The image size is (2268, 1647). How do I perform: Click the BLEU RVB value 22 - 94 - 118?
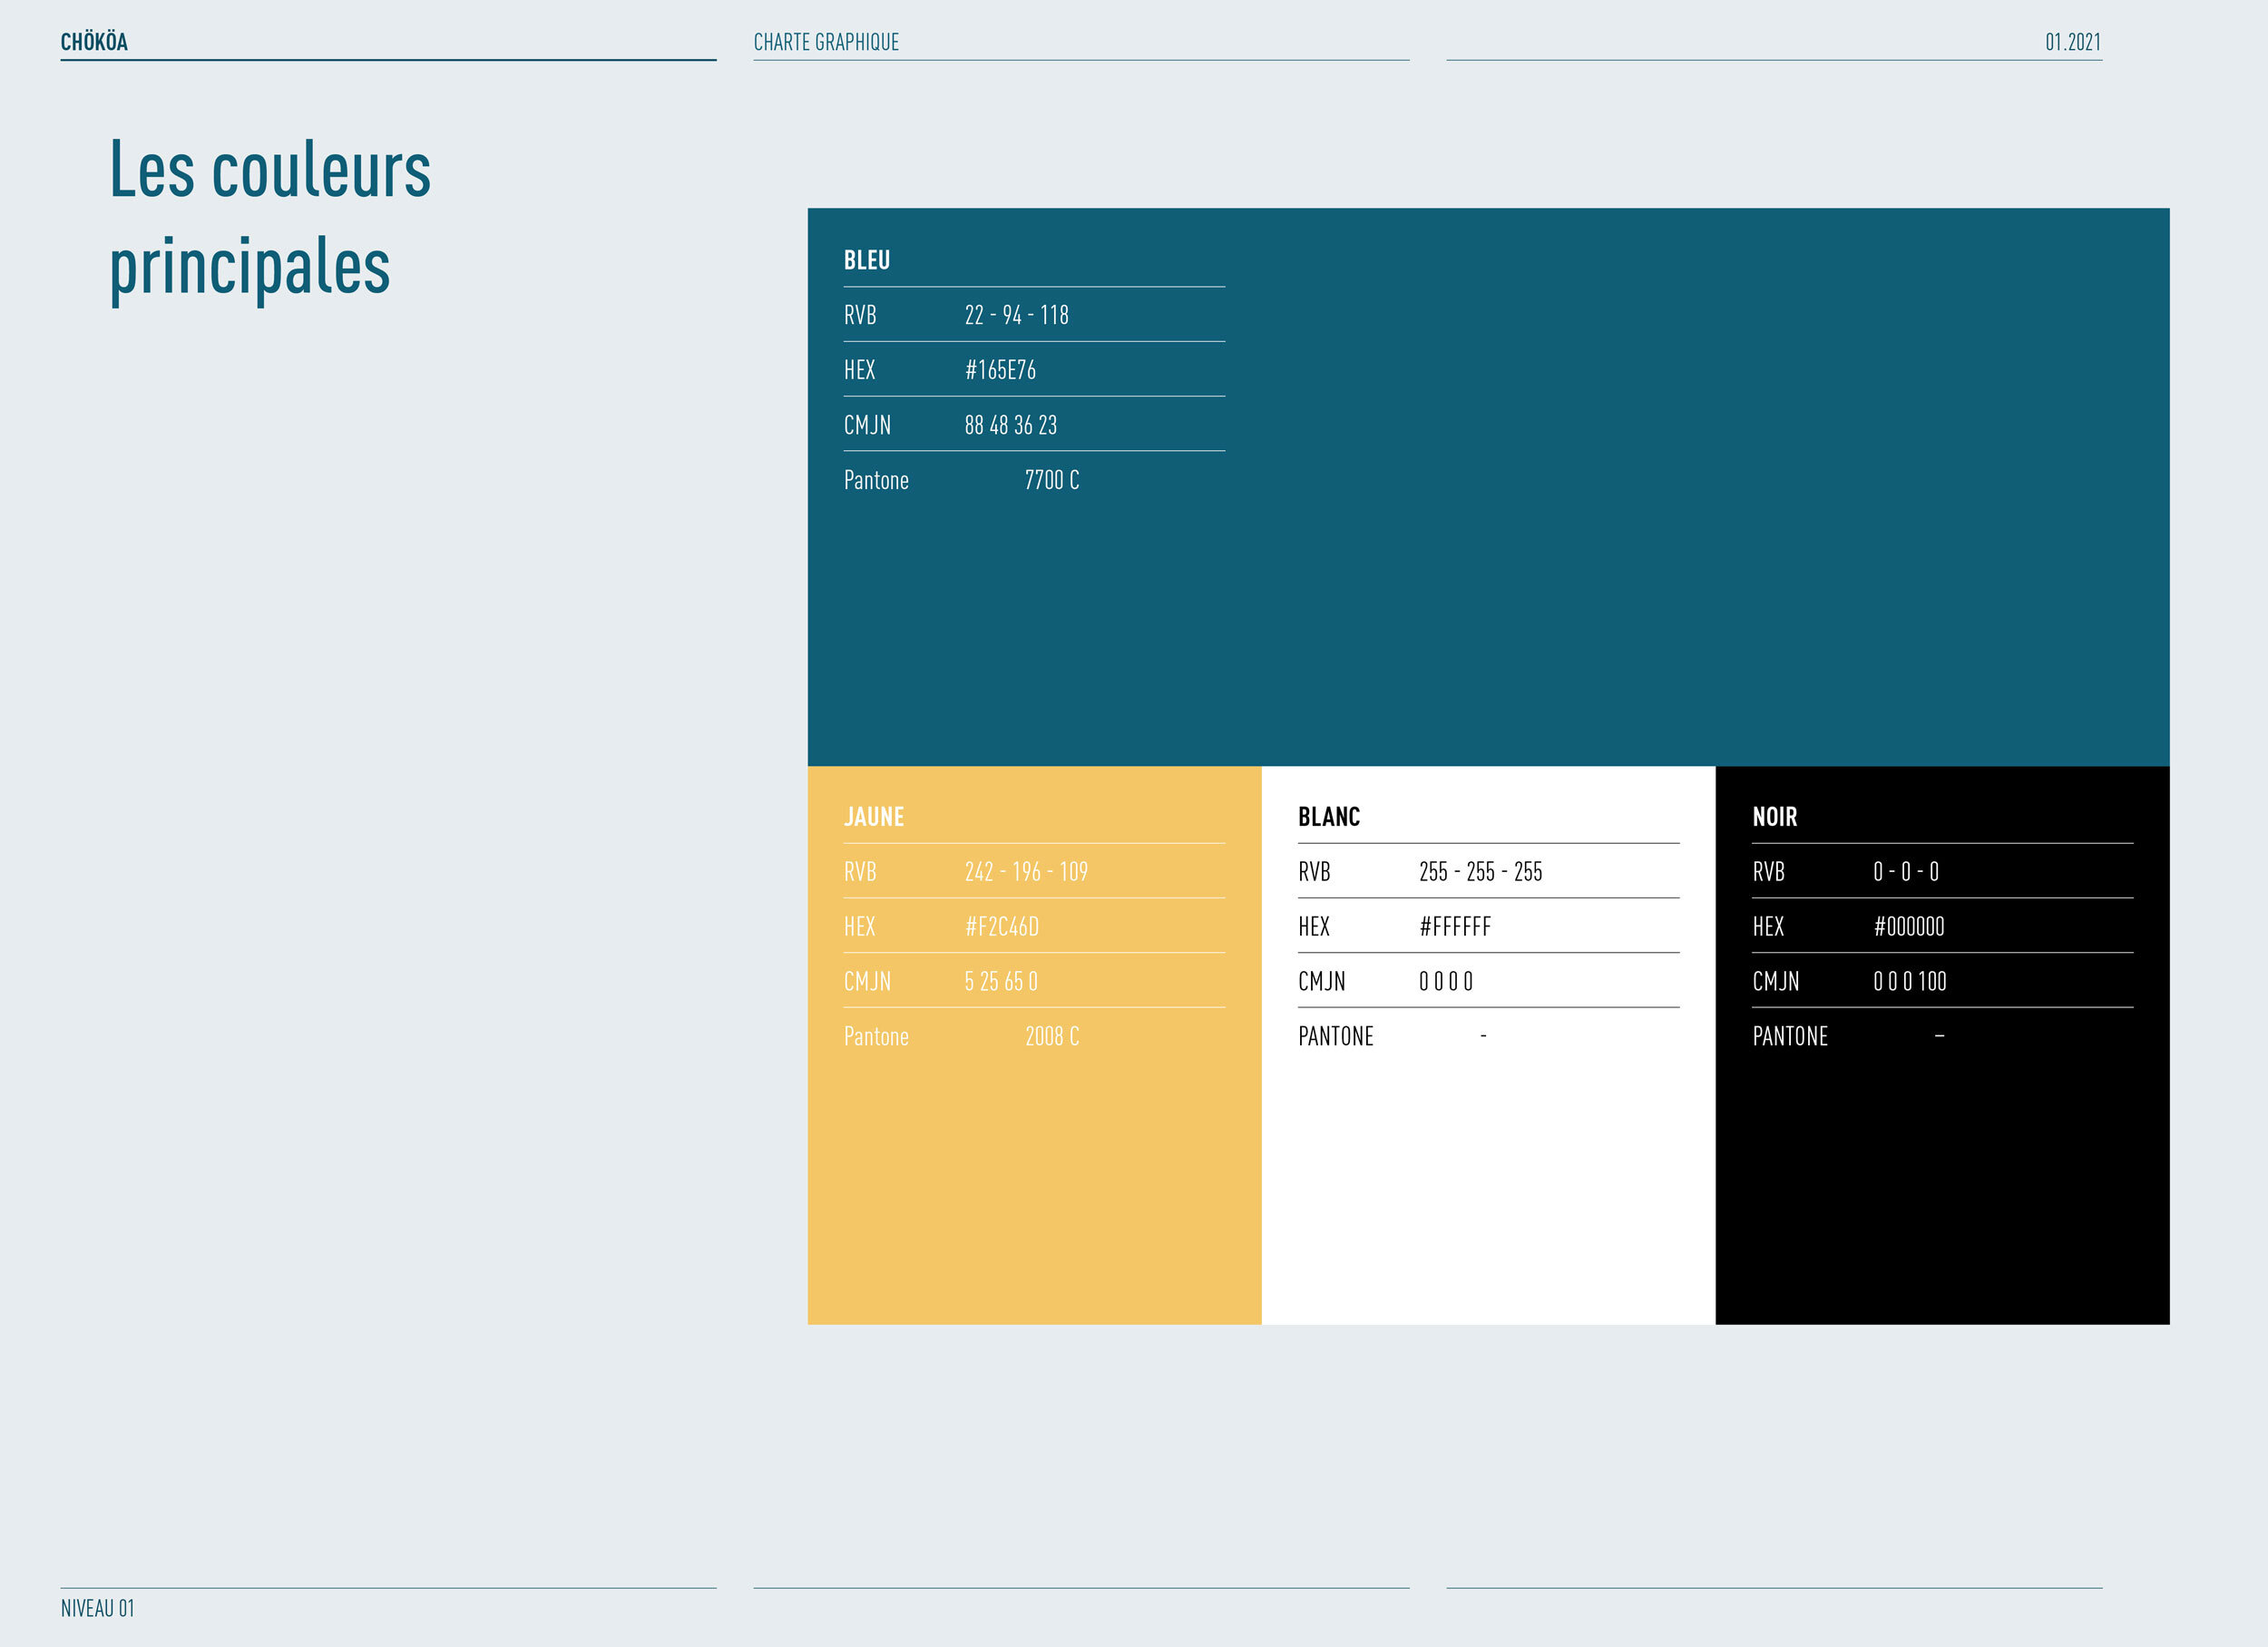[x=1016, y=315]
